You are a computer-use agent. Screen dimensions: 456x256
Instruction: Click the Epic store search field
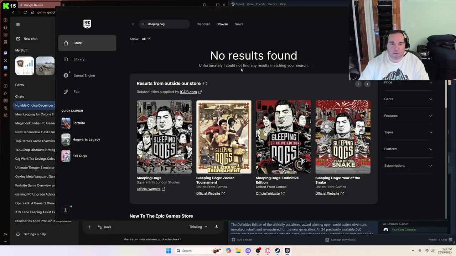164,24
